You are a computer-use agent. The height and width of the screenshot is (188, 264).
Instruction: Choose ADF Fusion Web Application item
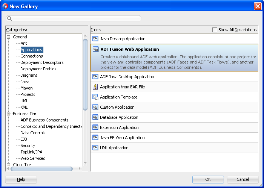tap(174, 58)
